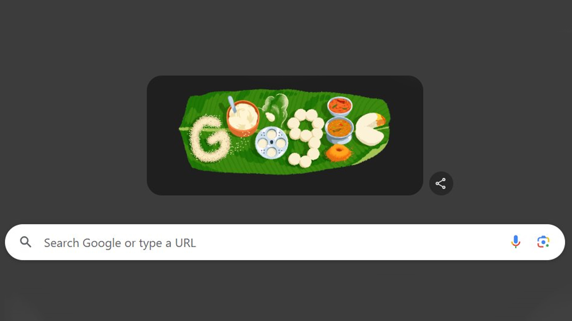
Task: Click the left tip of the banana leaf
Action: (182, 129)
